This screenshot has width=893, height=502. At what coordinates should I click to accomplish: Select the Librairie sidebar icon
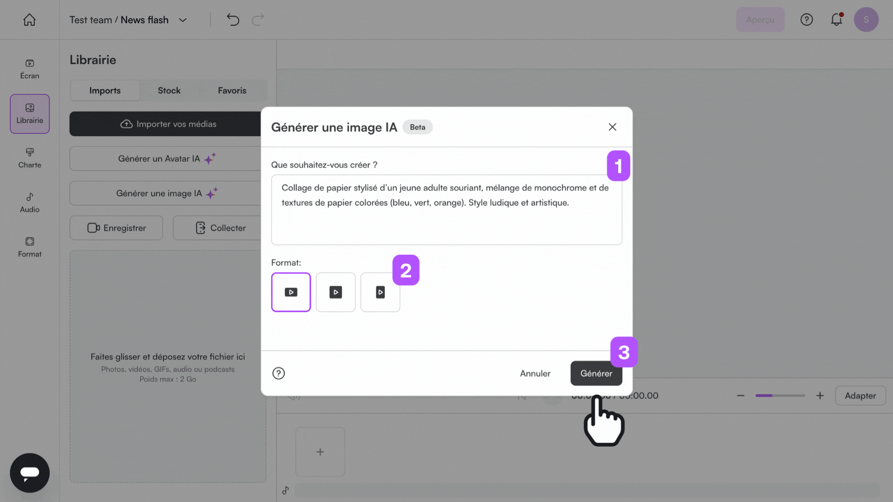pyautogui.click(x=29, y=113)
